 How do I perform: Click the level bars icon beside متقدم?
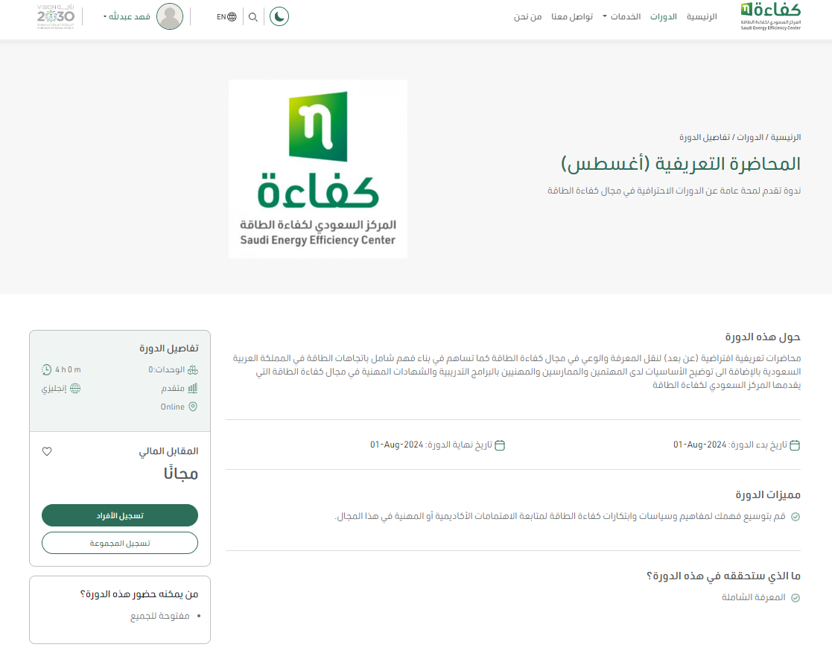coord(193,389)
